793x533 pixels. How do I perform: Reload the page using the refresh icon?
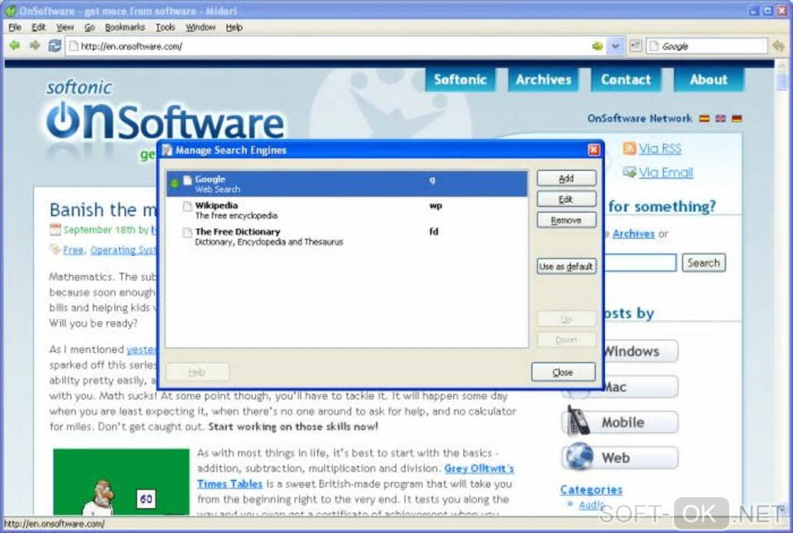54,46
